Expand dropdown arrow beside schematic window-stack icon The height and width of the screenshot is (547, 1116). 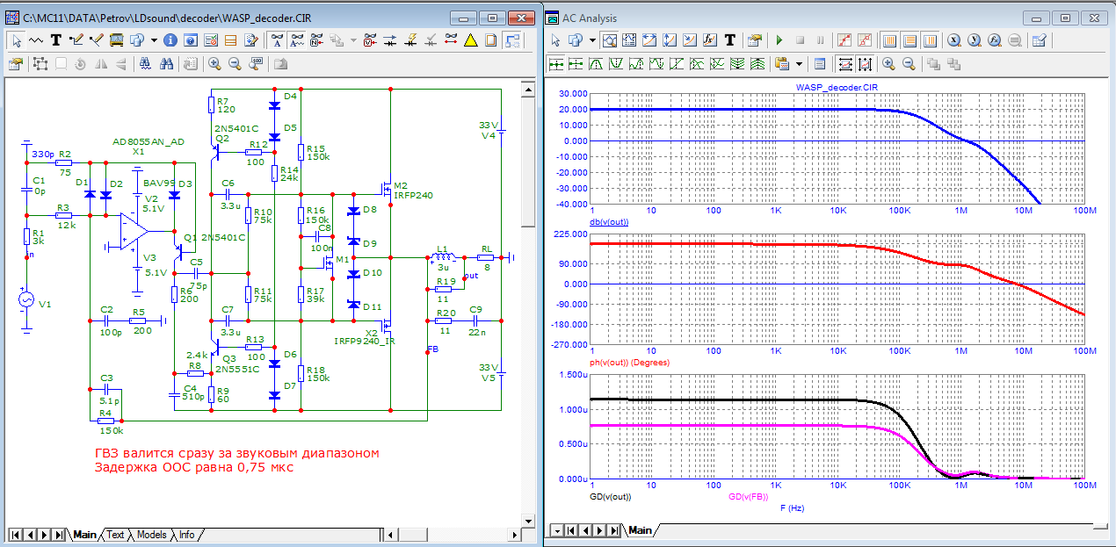[x=154, y=40]
